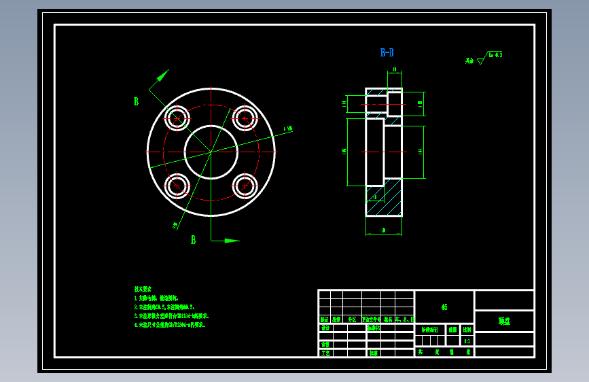Select the "1:1" scale value

click(x=467, y=341)
